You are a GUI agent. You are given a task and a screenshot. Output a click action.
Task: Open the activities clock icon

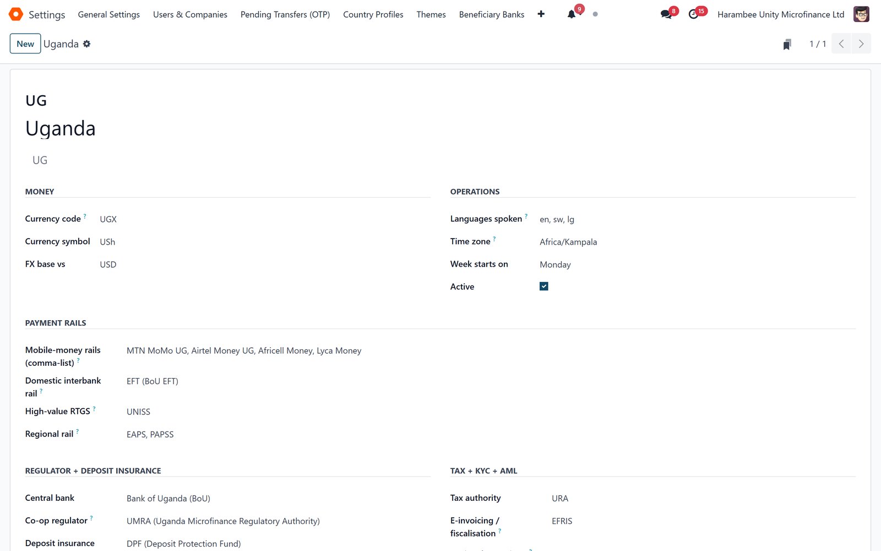[x=694, y=14]
